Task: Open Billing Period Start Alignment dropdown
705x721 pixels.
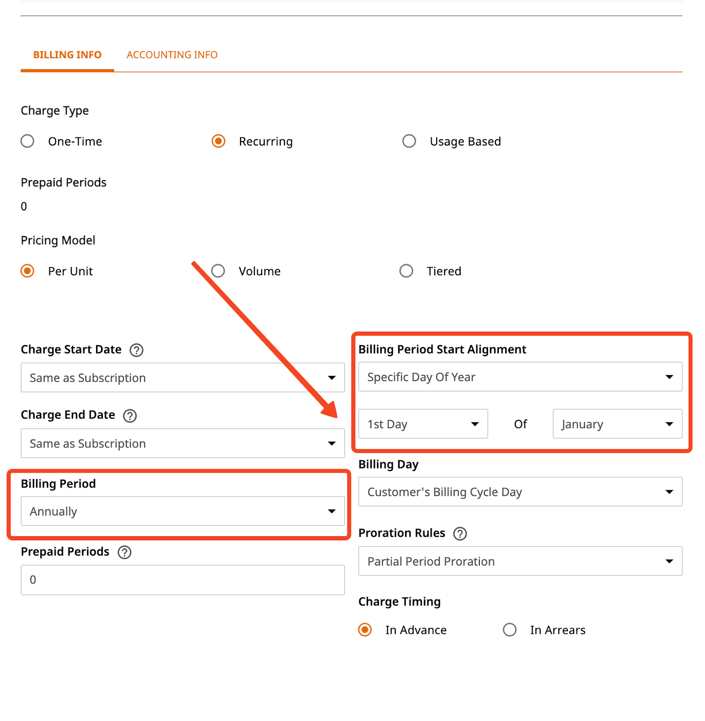Action: (520, 377)
